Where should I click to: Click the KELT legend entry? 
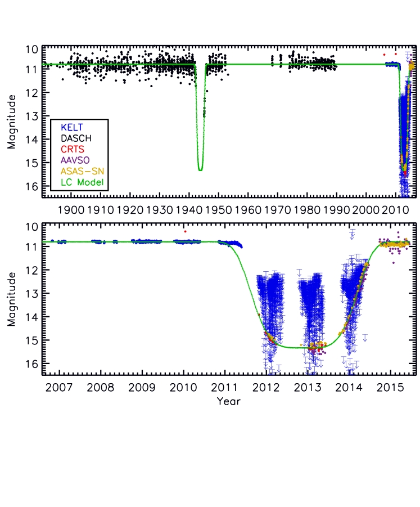(x=72, y=127)
